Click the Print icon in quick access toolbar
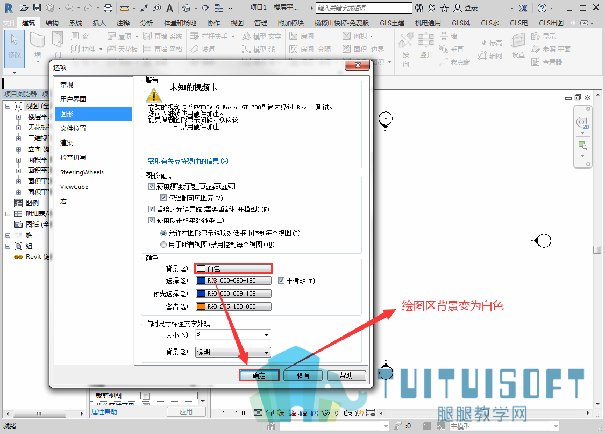 [109, 8]
